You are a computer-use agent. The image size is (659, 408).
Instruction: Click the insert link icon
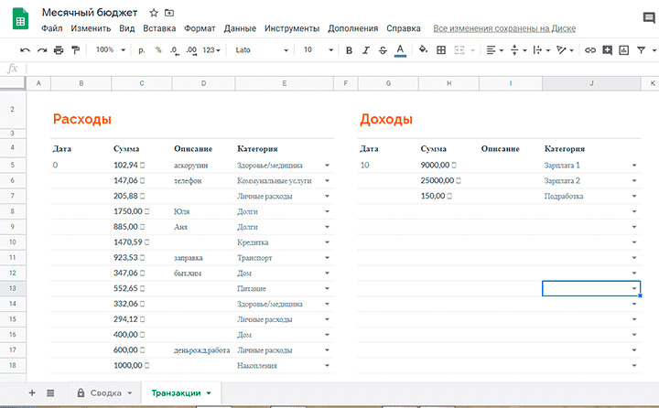pos(590,49)
